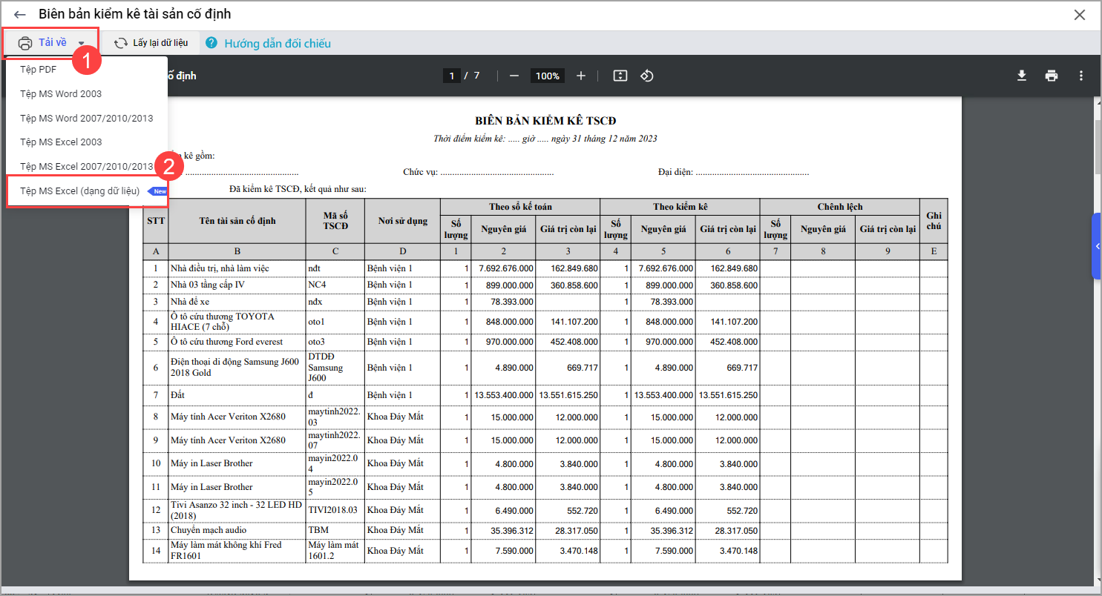Zoom out with the minus icon
1102x596 pixels.
coord(514,76)
